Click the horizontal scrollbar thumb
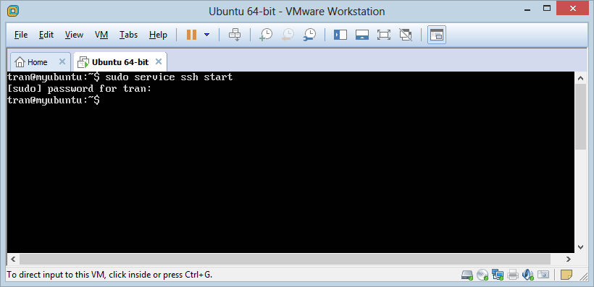This screenshot has height=287, width=594. pos(285,260)
